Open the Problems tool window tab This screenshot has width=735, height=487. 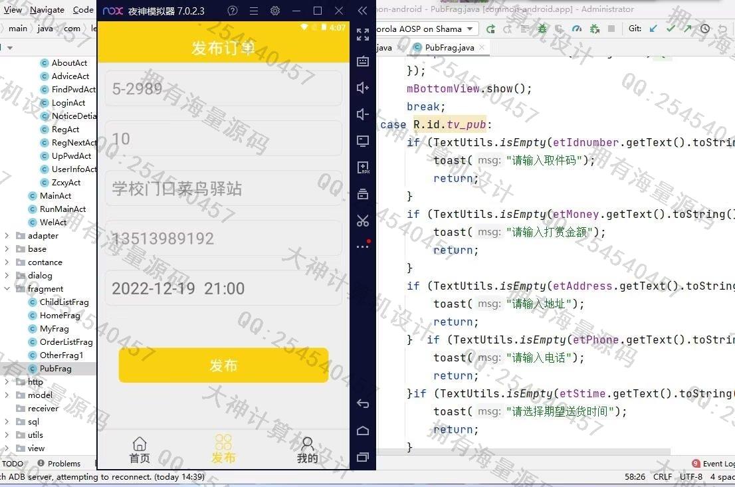click(x=58, y=464)
